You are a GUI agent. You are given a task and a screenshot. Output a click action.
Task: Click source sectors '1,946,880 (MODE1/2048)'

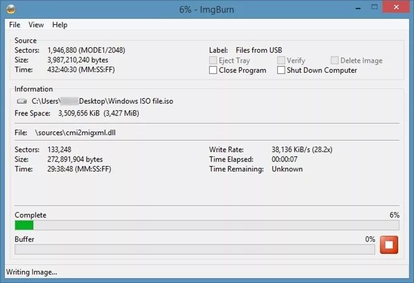86,50
